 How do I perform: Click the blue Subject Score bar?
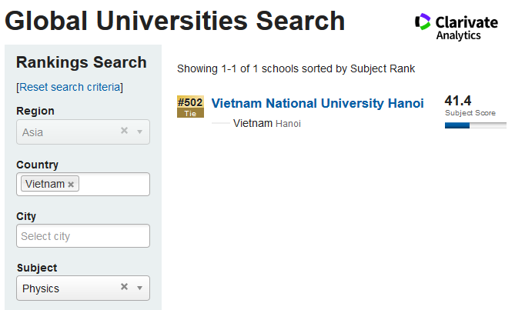[457, 125]
